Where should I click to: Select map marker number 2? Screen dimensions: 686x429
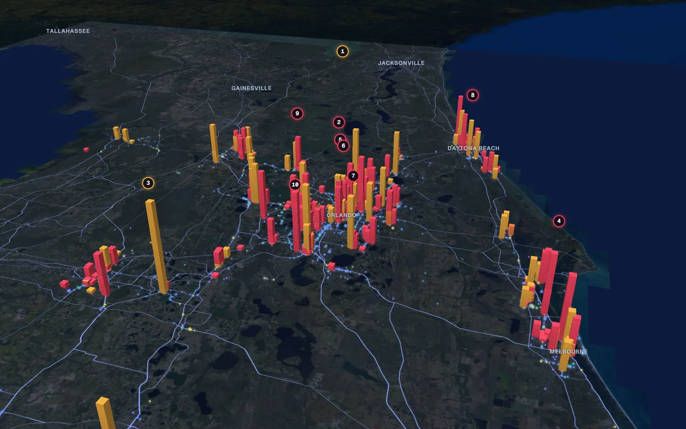339,122
